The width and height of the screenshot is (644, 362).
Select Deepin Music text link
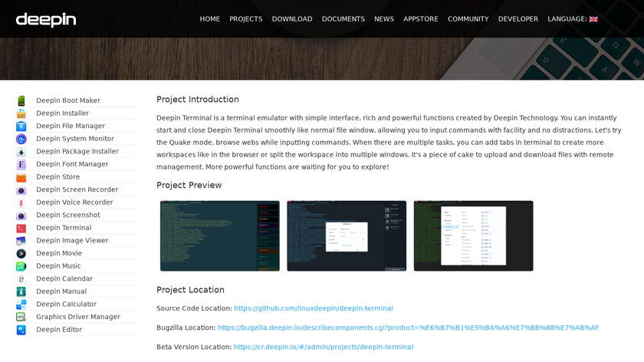pos(58,266)
